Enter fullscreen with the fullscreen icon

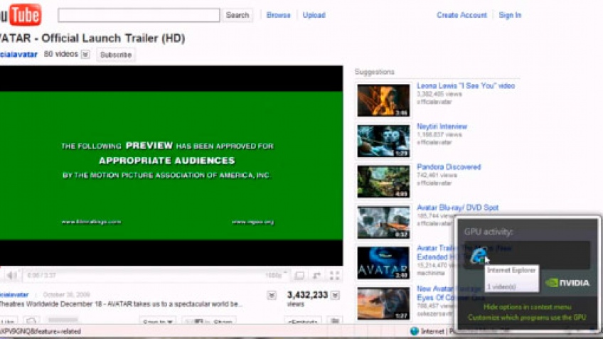pyautogui.click(x=334, y=276)
